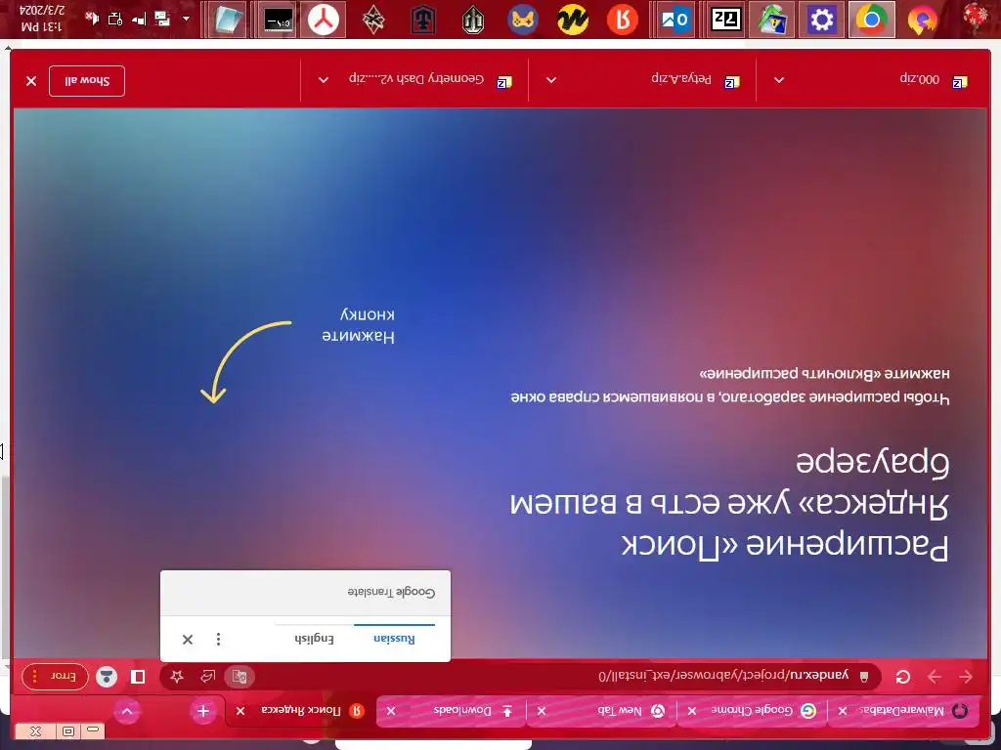
Task: Select English in translate popup
Action: 314,639
